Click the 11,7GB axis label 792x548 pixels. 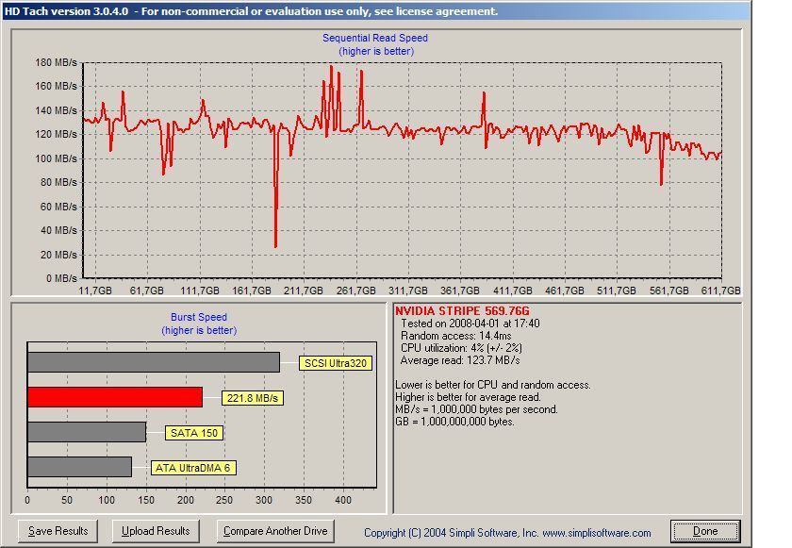[95, 291]
